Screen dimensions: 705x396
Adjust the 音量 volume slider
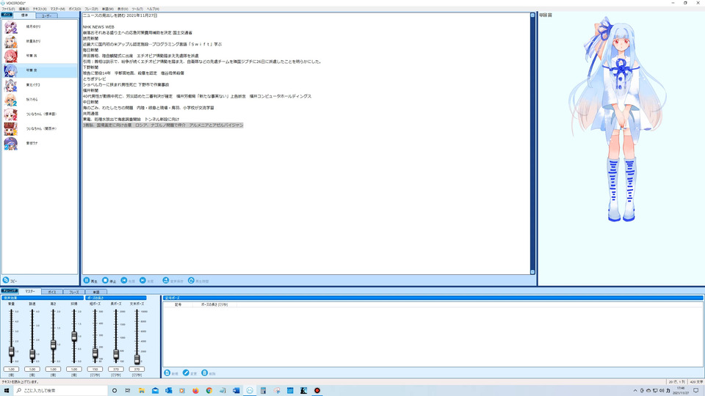11,351
